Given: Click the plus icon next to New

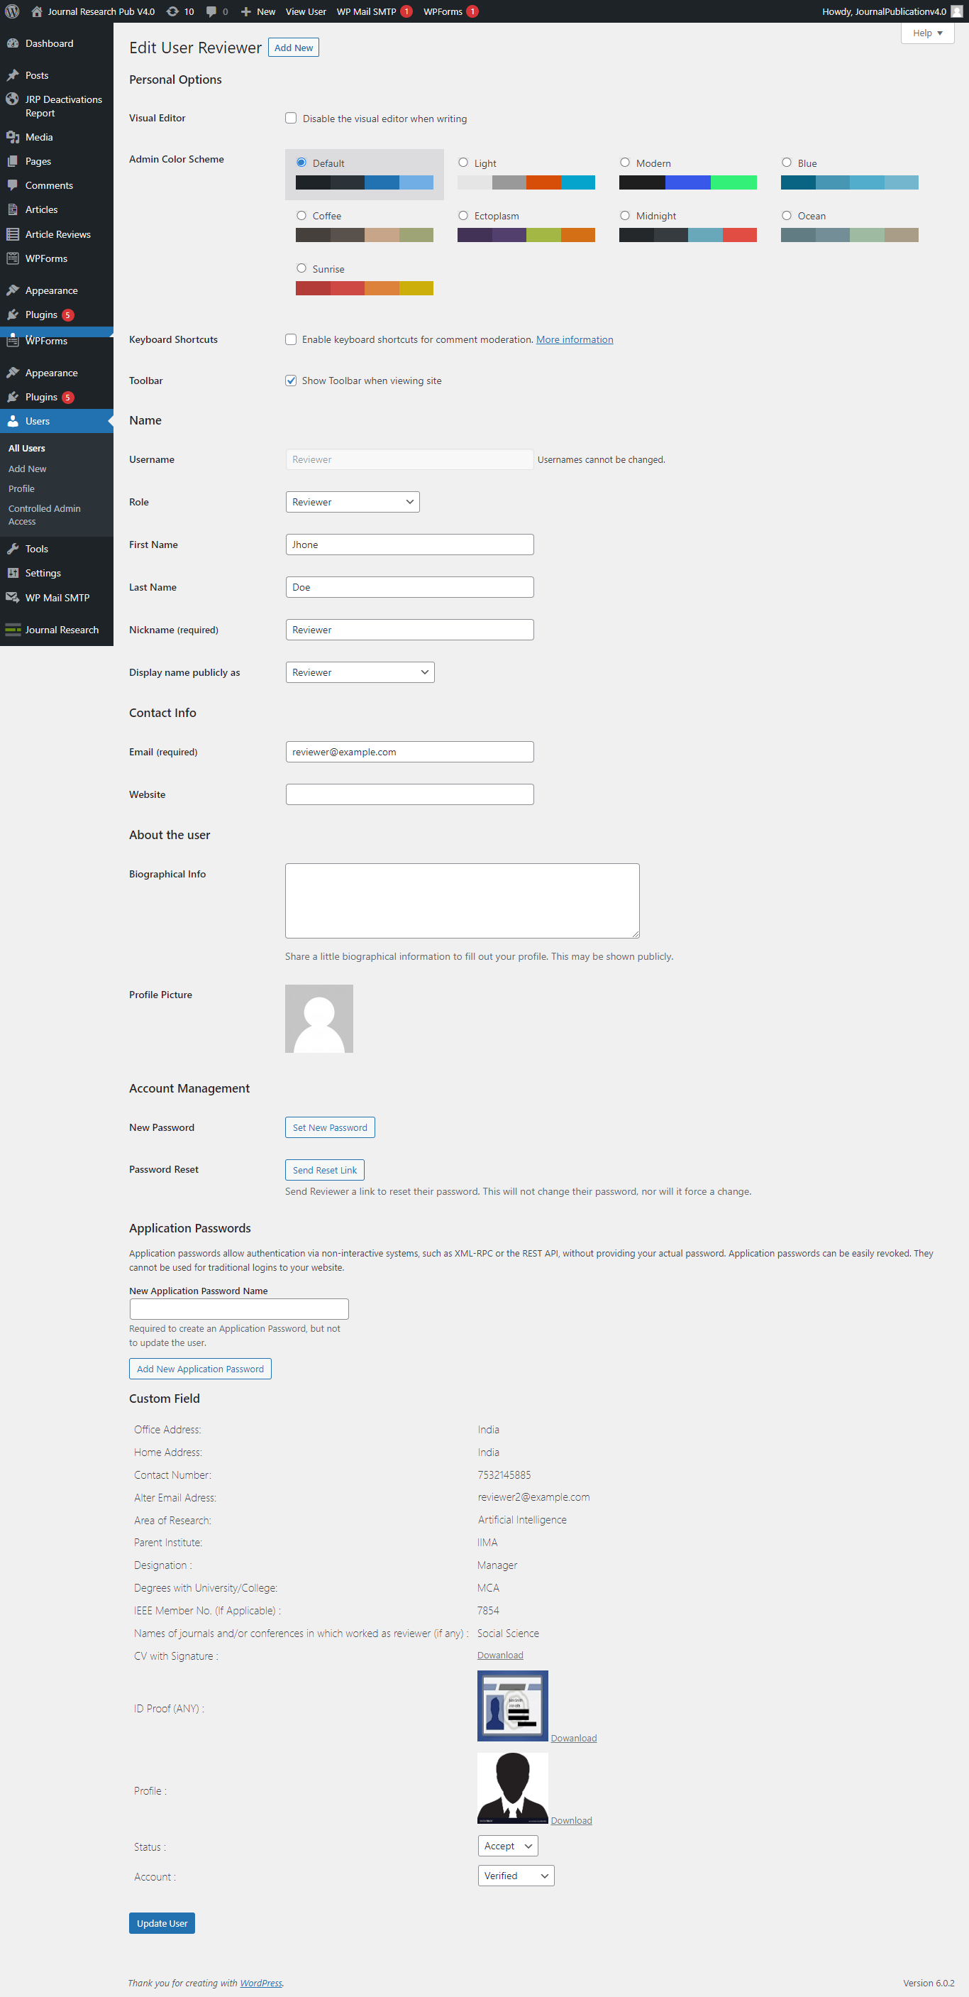Looking at the screenshot, I should (246, 11).
